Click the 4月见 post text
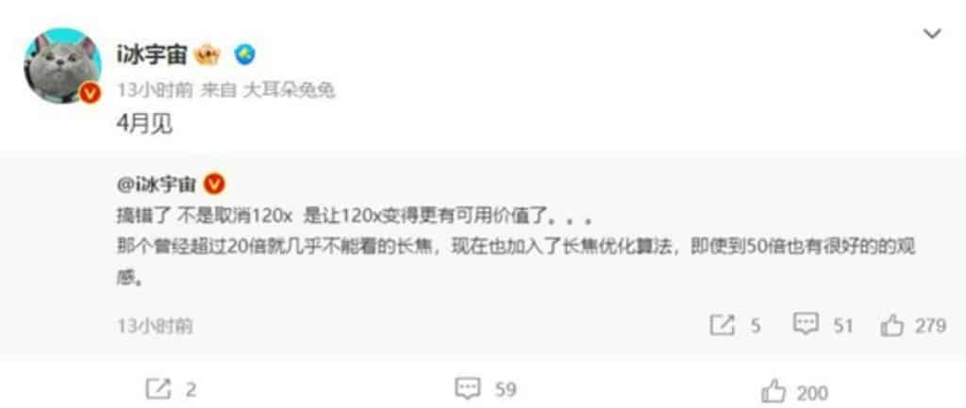 (x=144, y=125)
